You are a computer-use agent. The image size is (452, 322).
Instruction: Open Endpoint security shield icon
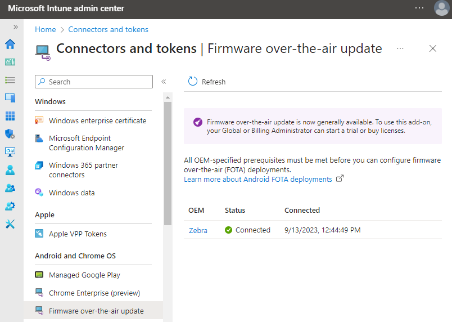10,134
